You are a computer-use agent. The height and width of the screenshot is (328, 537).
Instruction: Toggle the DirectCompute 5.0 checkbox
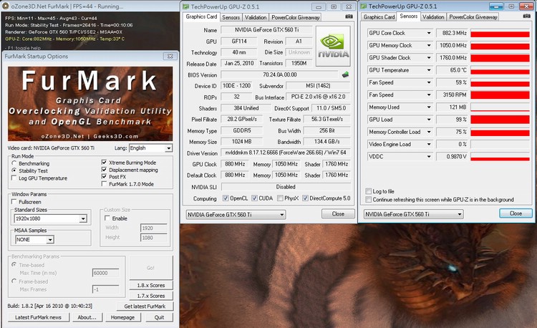305,198
